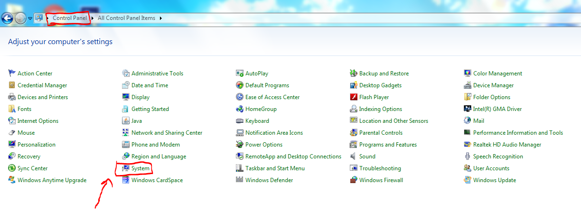Click the Windows Firewall icon

point(354,180)
